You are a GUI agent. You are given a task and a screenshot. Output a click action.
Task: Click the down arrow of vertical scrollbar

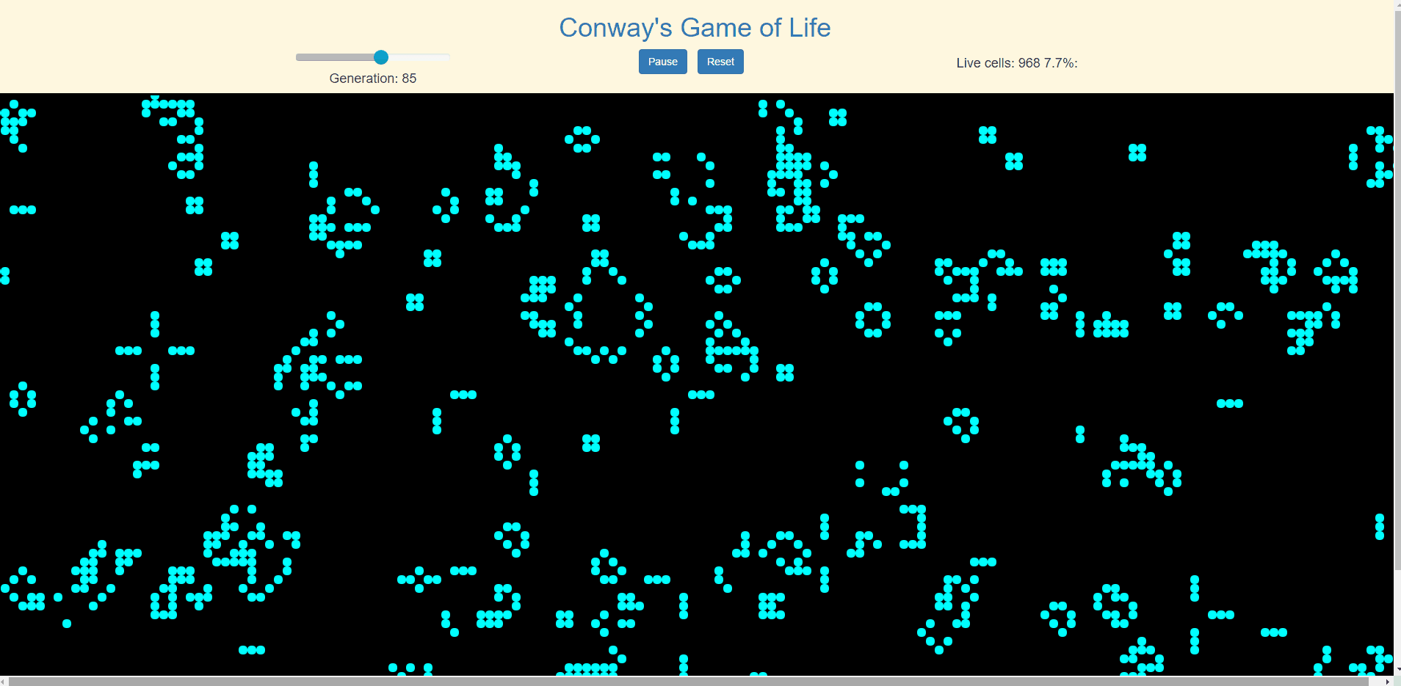pyautogui.click(x=1397, y=670)
